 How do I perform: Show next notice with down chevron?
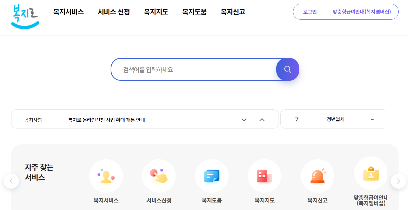[x=244, y=120]
